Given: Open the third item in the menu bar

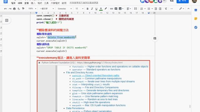Looking at the screenshot, I should point(26,3).
